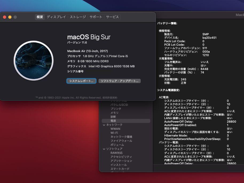Click the 状態 value 正常
The image size is (244, 183).
tap(183, 83)
